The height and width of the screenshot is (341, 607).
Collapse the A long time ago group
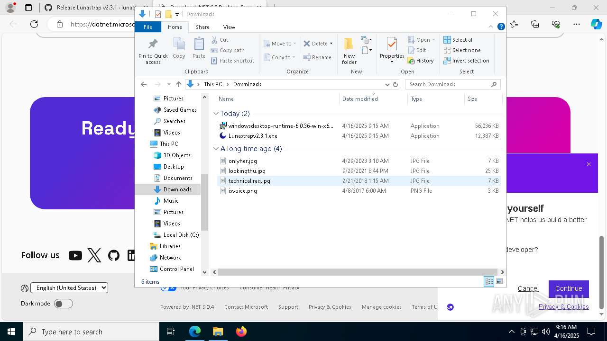(216, 149)
